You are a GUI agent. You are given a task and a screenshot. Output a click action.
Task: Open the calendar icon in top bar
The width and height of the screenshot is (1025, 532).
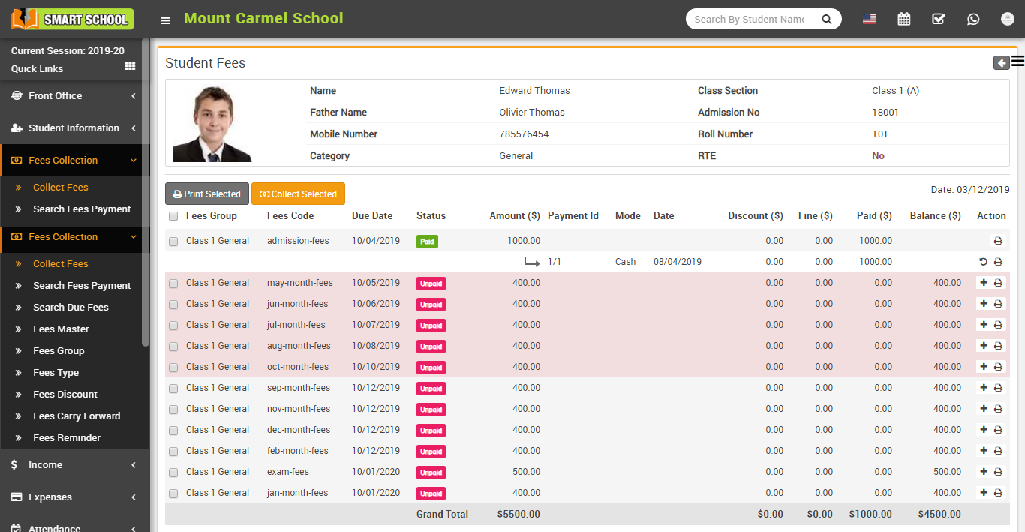[904, 20]
